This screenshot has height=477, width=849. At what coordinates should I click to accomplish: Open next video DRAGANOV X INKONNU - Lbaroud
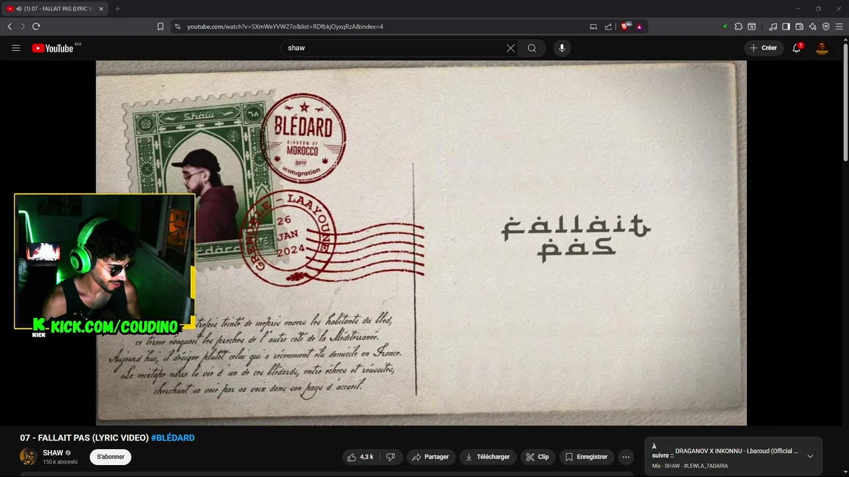coord(736,450)
